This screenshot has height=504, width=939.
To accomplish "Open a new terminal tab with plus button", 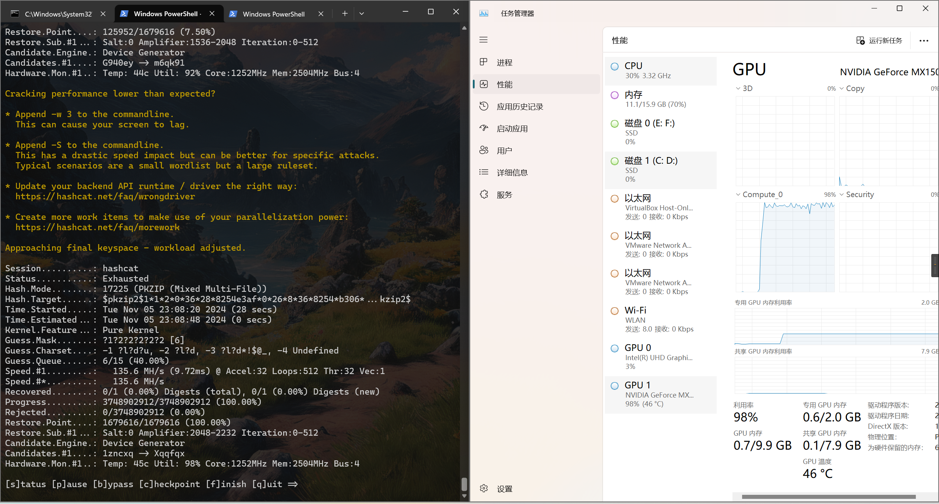I will [345, 14].
